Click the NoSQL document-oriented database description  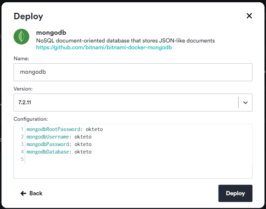point(125,41)
